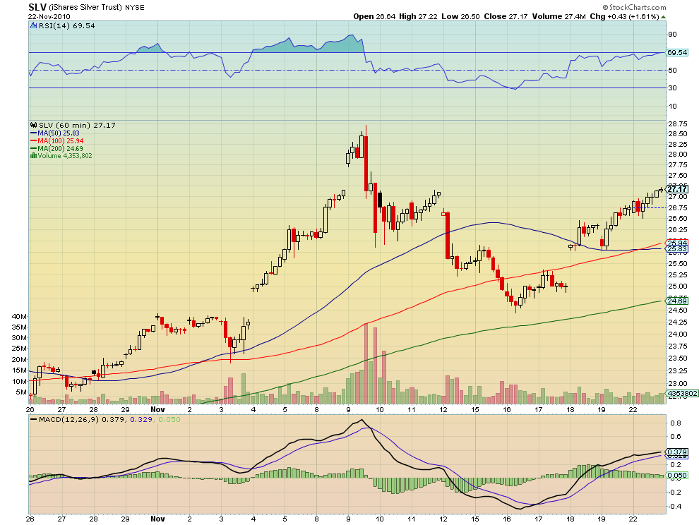Click the RSI axis label 90
This screenshot has width=699, height=525.
[x=672, y=35]
